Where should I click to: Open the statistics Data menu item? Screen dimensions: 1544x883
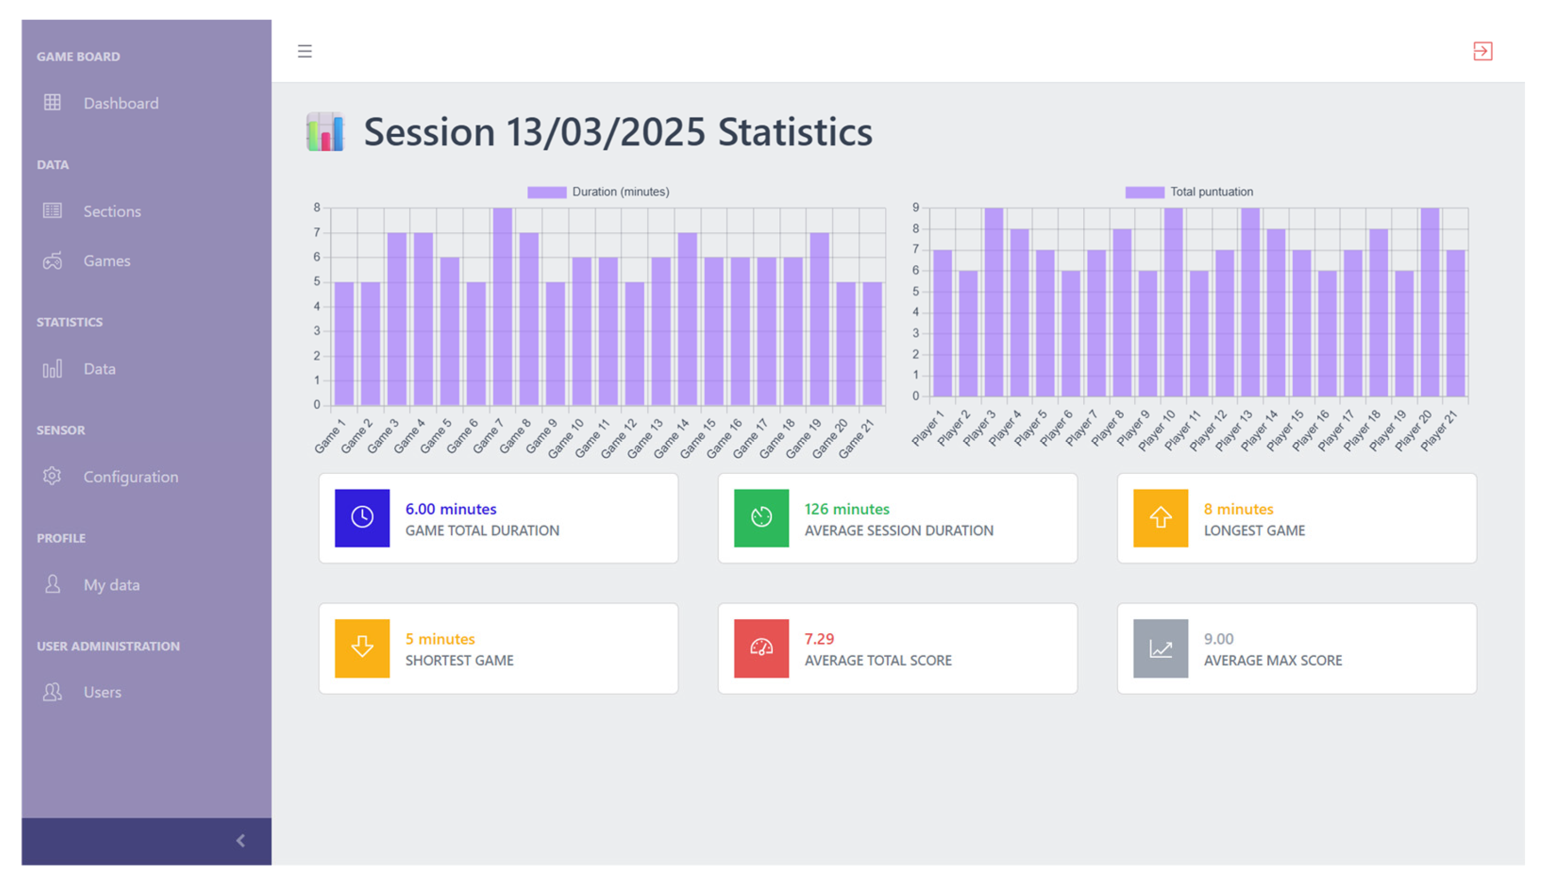point(99,369)
